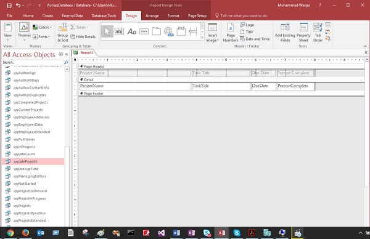Close the Report1 tab with the X
The image size is (370, 239).
pyautogui.click(x=366, y=52)
